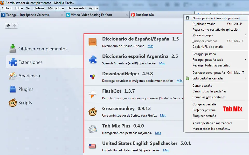This screenshot has width=249, height=155.
Task: Open the Ver menu
Action: click(29, 8)
